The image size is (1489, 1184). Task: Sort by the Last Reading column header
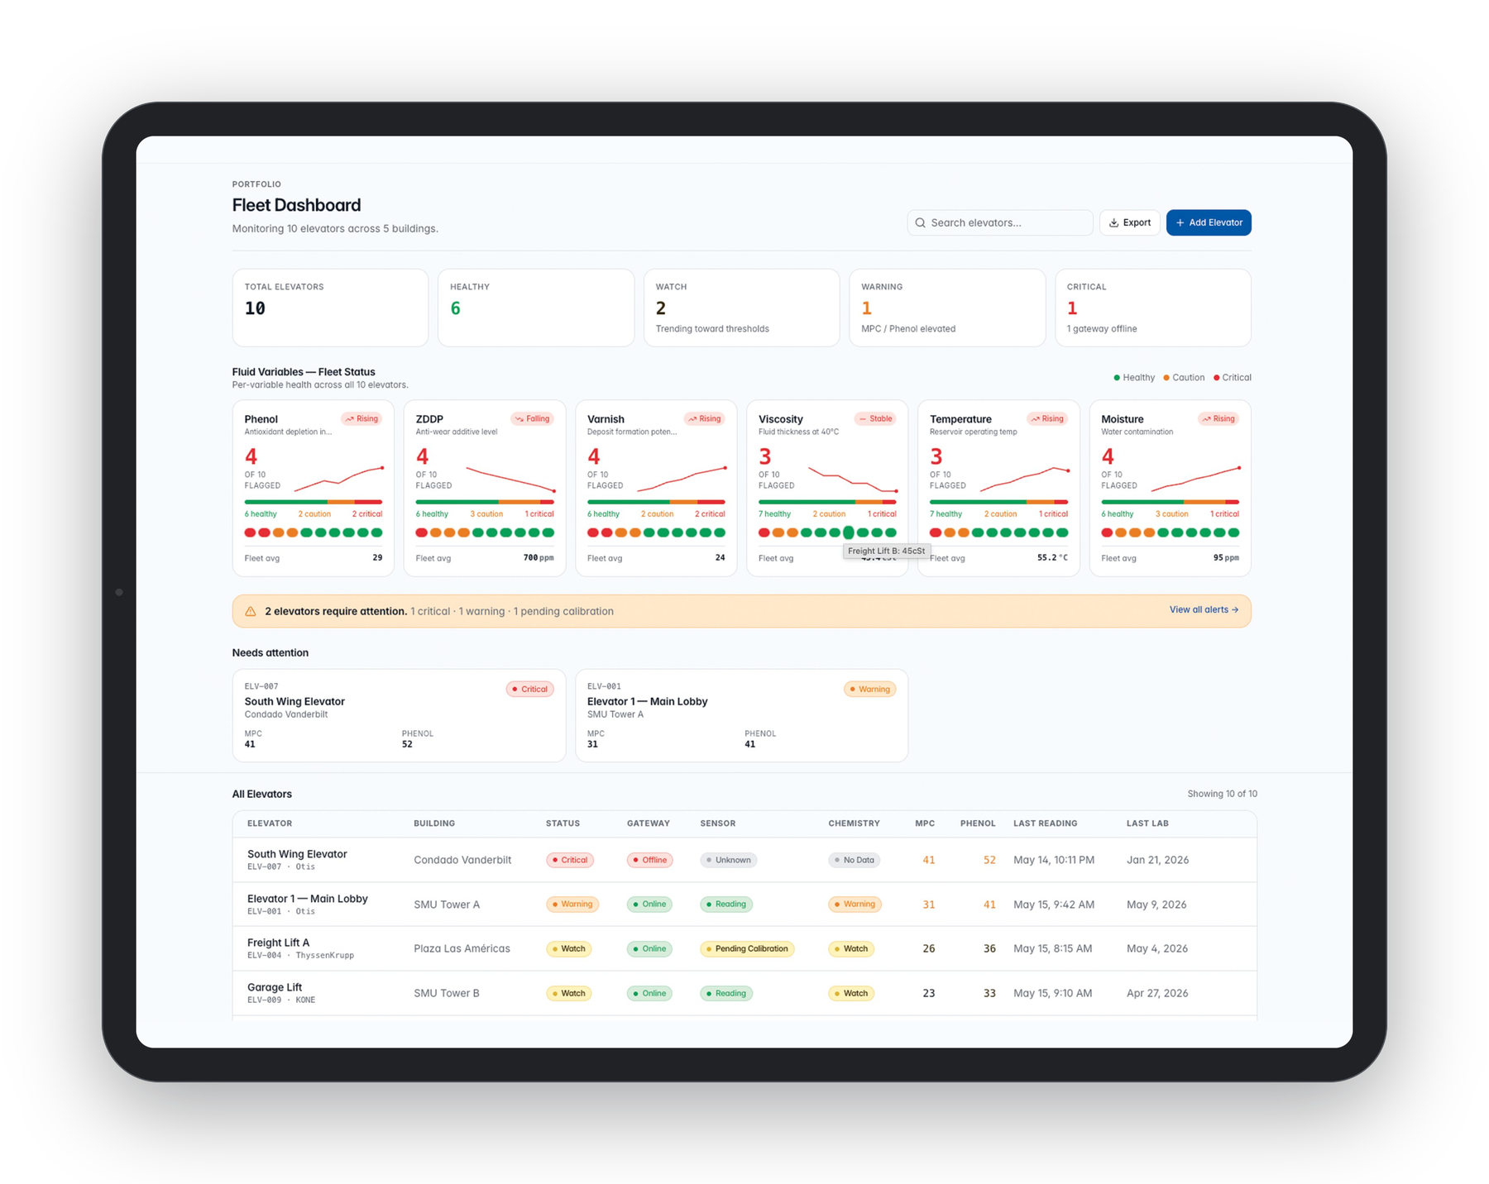pyautogui.click(x=1046, y=824)
